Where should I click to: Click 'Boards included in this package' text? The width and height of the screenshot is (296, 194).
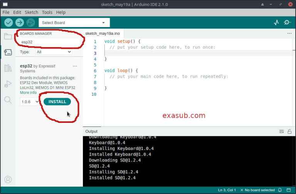(47, 78)
